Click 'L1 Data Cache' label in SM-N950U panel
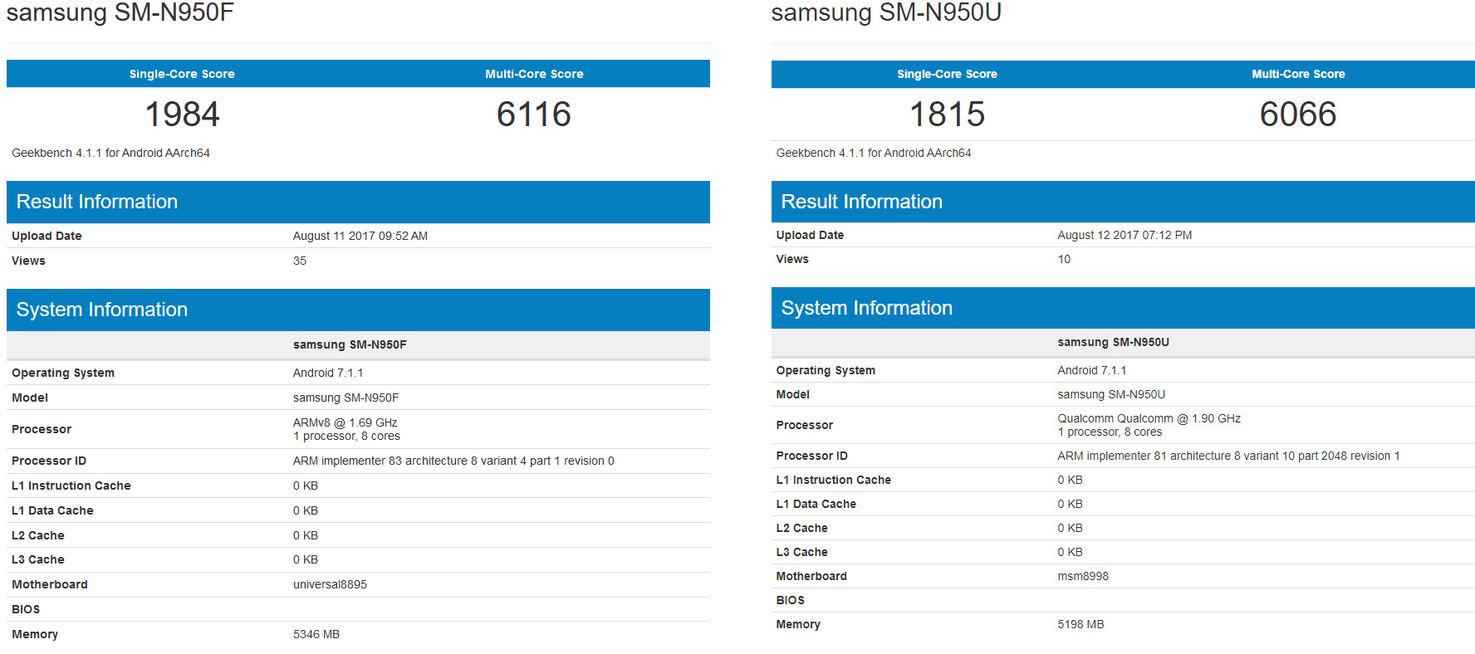1475x654 pixels. (x=816, y=504)
